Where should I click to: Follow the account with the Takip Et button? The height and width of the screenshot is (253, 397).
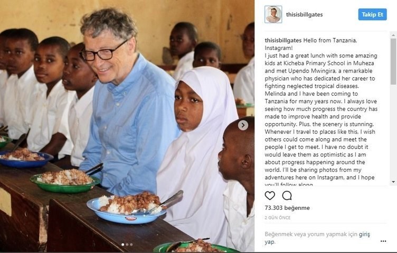[x=372, y=14]
